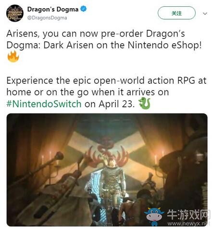The height and width of the screenshot is (229, 213).
Task: Click the green dragon emoji
Action: 145,103
